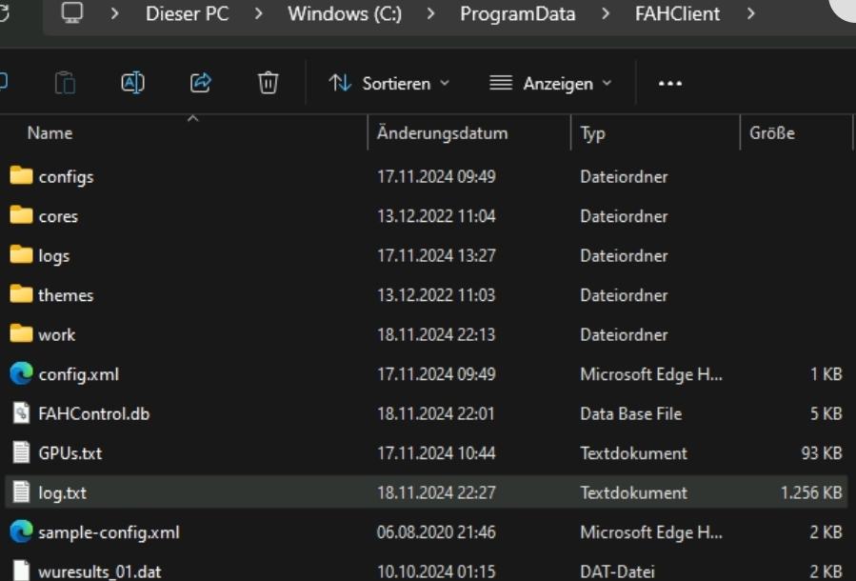
Task: Click the 1.256 KB size value
Action: click(811, 492)
